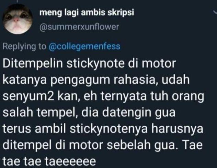Open the @collegemenfess mention link
This screenshot has height=168, width=217.
84,46
